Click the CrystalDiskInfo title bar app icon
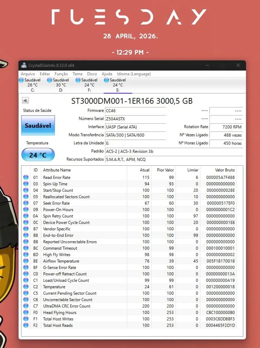Viewport: 260px width, 348px height. click(24, 65)
